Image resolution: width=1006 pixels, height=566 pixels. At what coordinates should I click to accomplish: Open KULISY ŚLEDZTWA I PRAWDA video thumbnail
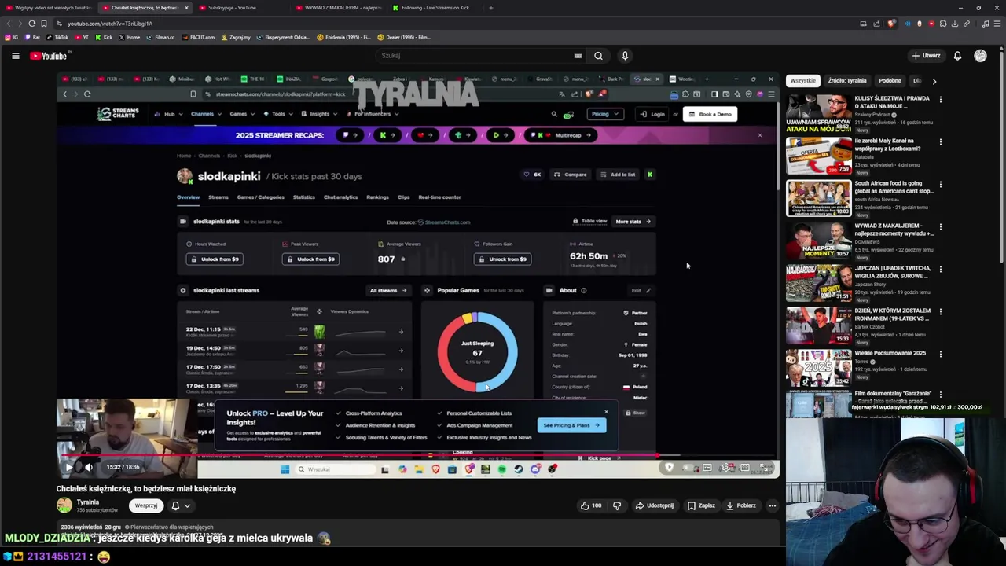coord(818,112)
